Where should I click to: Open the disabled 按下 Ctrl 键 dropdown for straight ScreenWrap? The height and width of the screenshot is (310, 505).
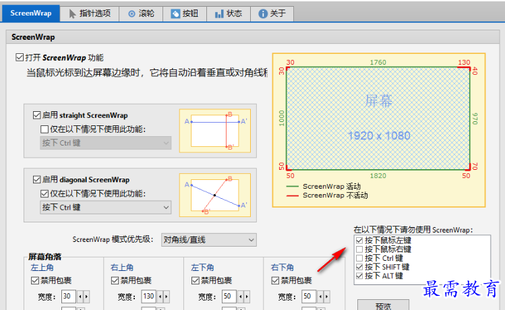click(x=106, y=143)
